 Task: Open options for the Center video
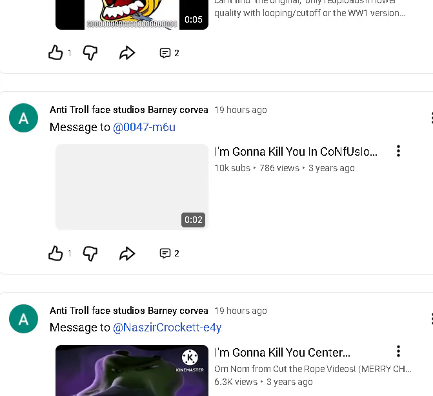pos(398,351)
